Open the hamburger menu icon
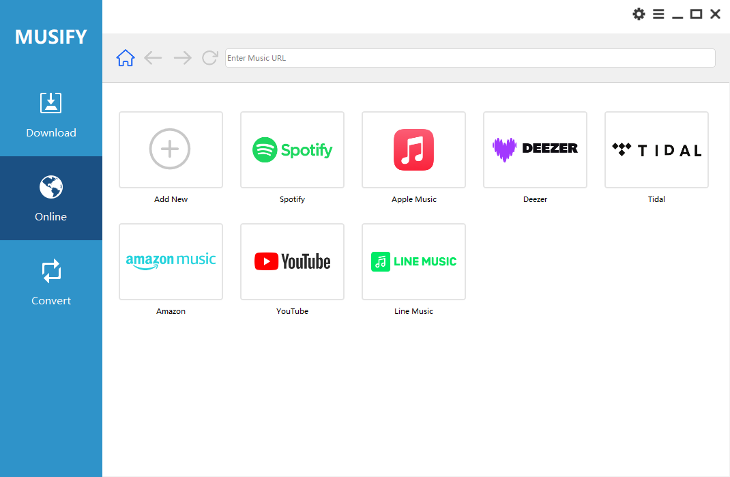The height and width of the screenshot is (477, 730). point(658,14)
